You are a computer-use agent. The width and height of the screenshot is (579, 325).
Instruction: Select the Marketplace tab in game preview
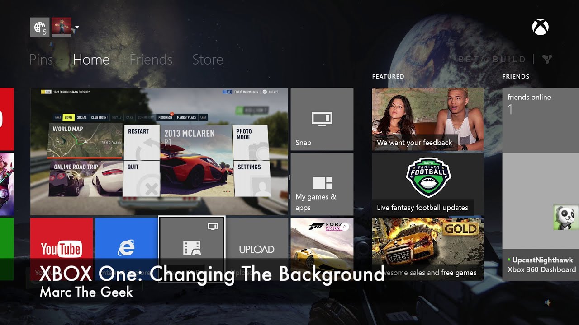186,117
